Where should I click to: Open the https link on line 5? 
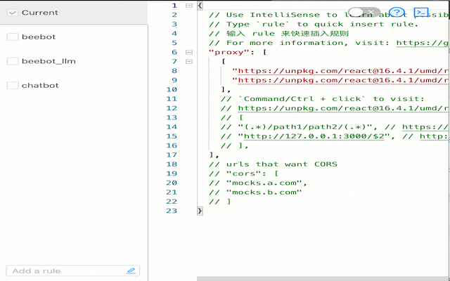coord(423,43)
